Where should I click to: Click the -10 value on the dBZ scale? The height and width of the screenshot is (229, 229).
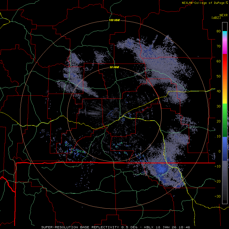coord(218,166)
